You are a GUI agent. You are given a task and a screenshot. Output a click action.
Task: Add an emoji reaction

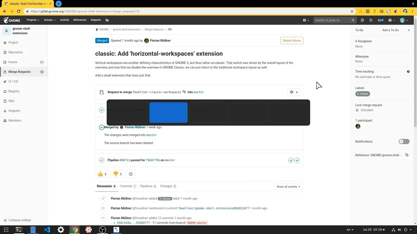[x=131, y=174]
